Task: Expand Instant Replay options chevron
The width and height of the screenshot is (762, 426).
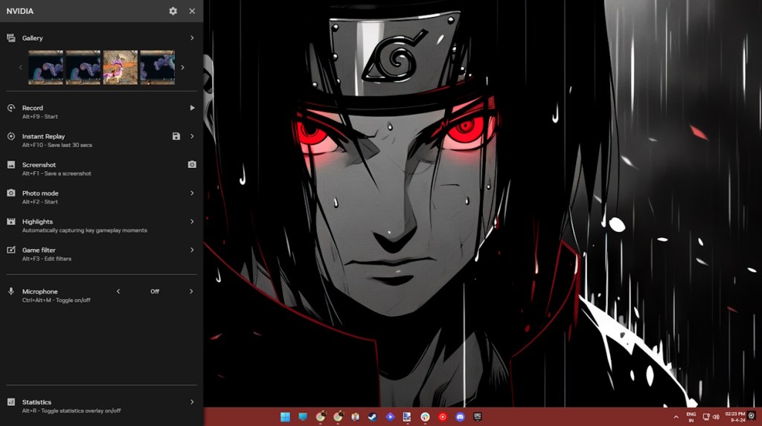Action: pos(192,137)
